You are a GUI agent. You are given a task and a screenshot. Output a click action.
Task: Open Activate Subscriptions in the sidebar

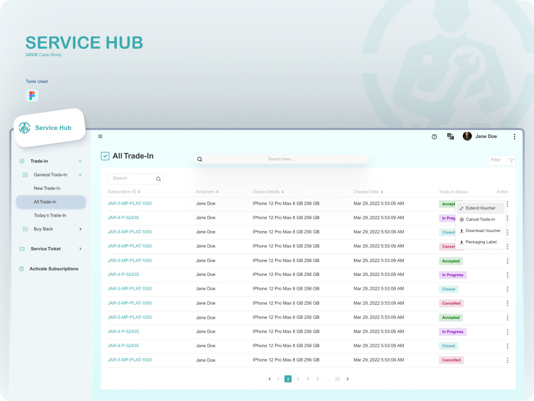[x=54, y=269]
